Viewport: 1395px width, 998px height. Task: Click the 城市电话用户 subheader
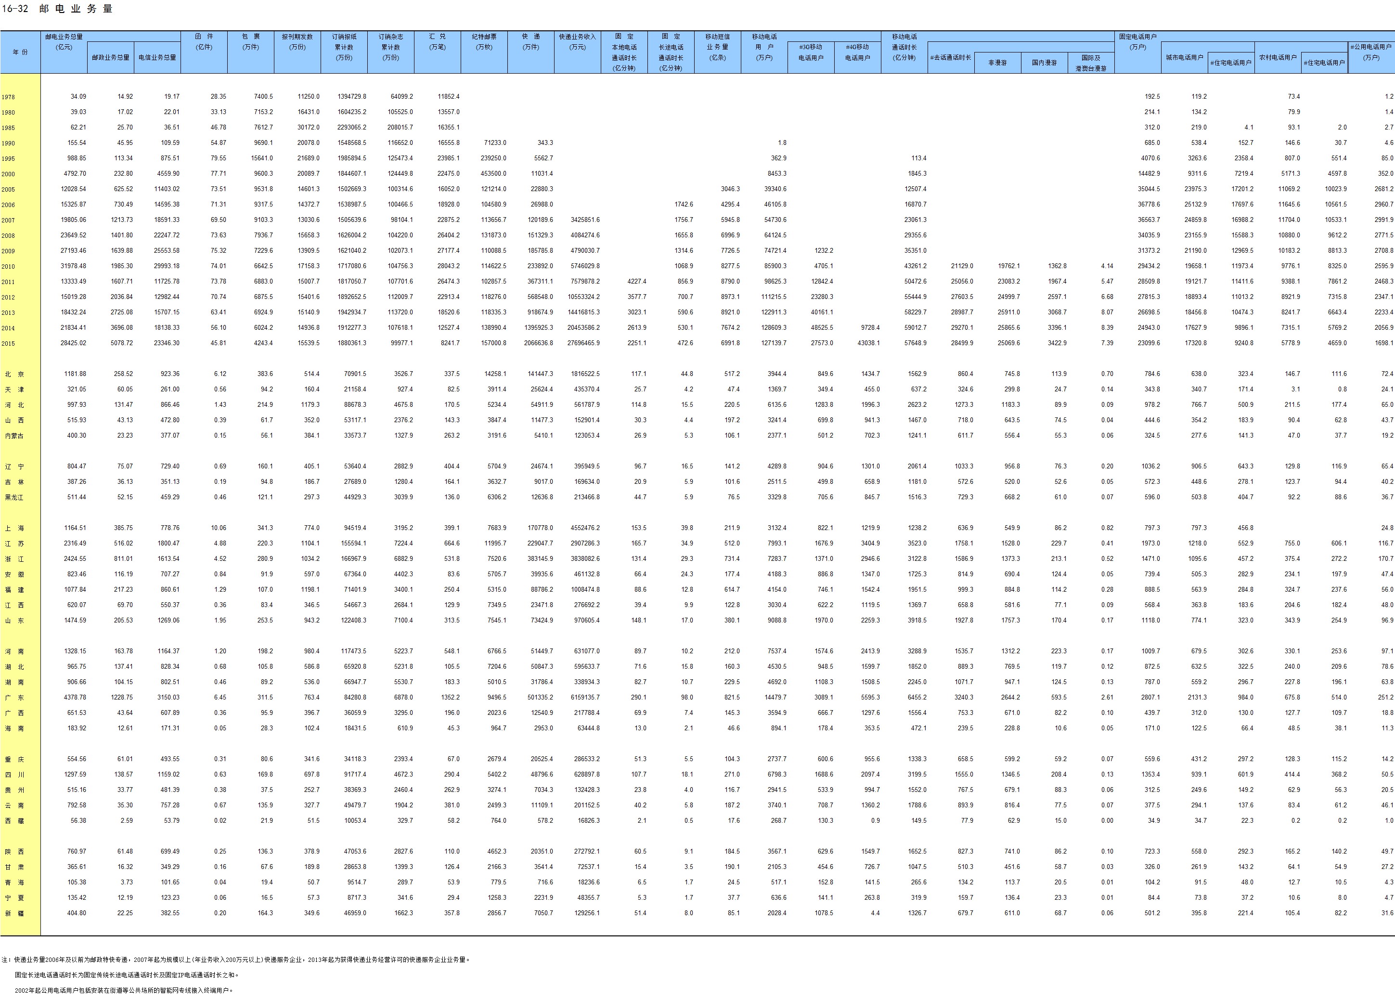[x=1184, y=58]
